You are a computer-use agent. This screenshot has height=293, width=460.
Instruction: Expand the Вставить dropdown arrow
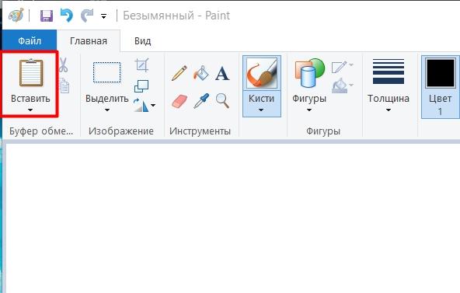(30, 110)
